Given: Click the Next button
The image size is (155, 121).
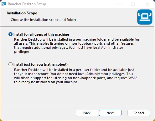Looking at the screenshot, I should (110, 113).
